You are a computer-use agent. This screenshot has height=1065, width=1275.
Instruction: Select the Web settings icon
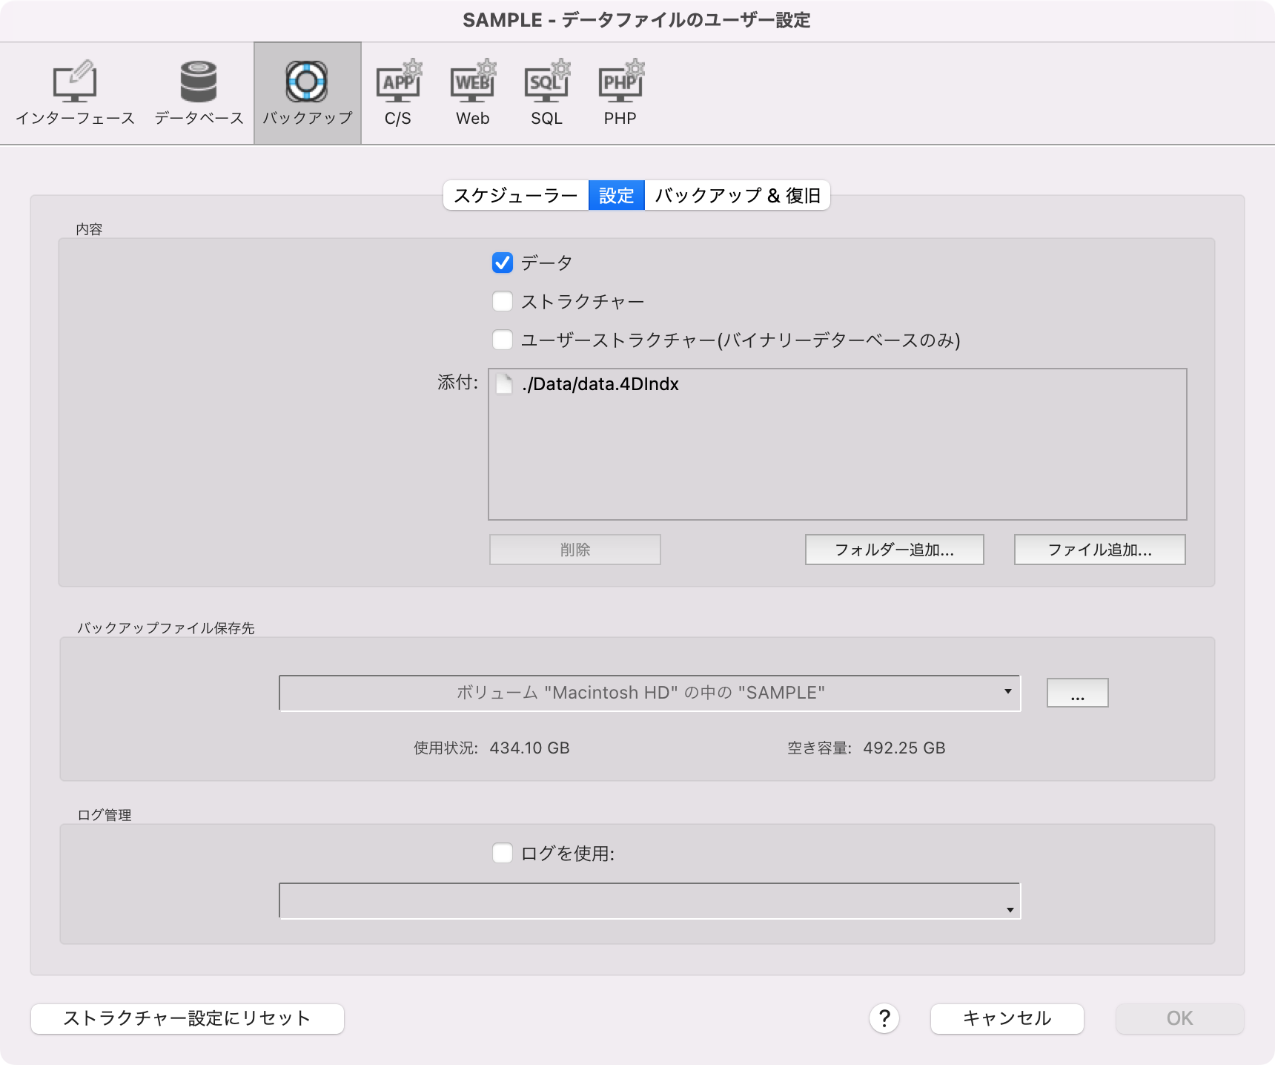pyautogui.click(x=471, y=90)
